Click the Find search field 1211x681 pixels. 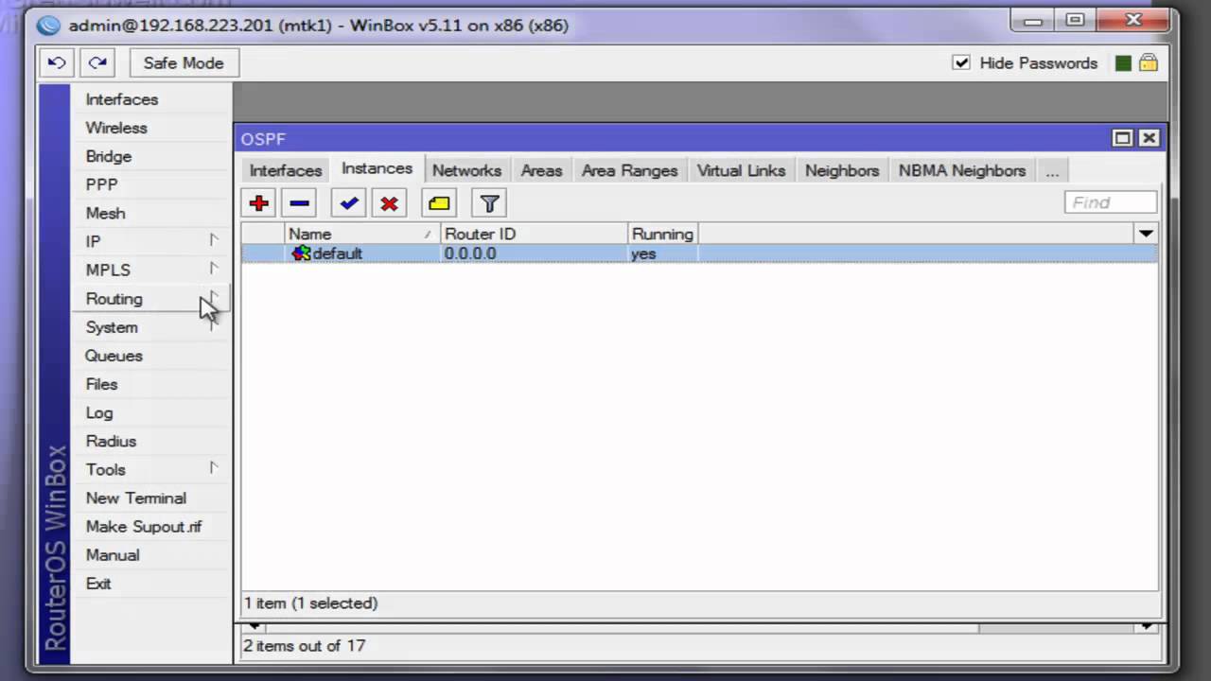point(1111,202)
